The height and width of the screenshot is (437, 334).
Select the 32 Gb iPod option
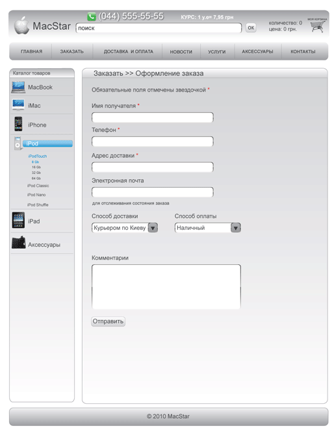(x=36, y=173)
